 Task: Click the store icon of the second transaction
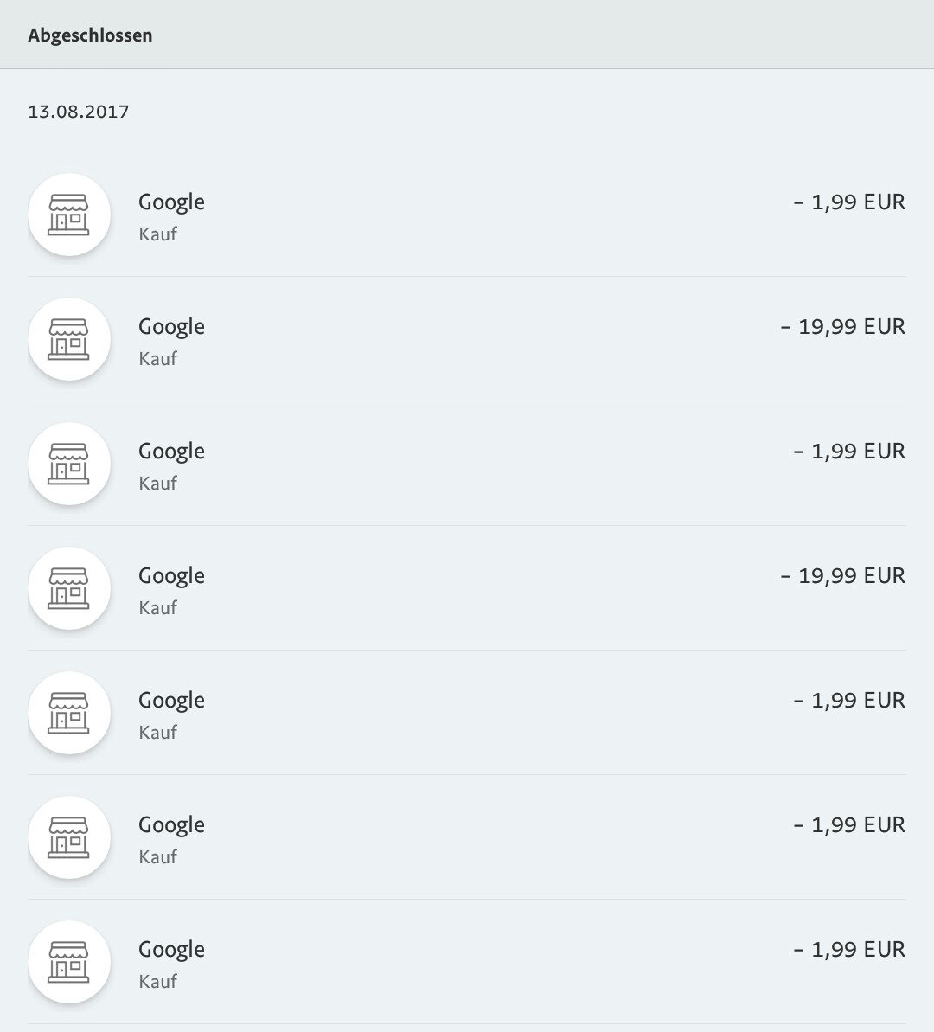point(69,339)
